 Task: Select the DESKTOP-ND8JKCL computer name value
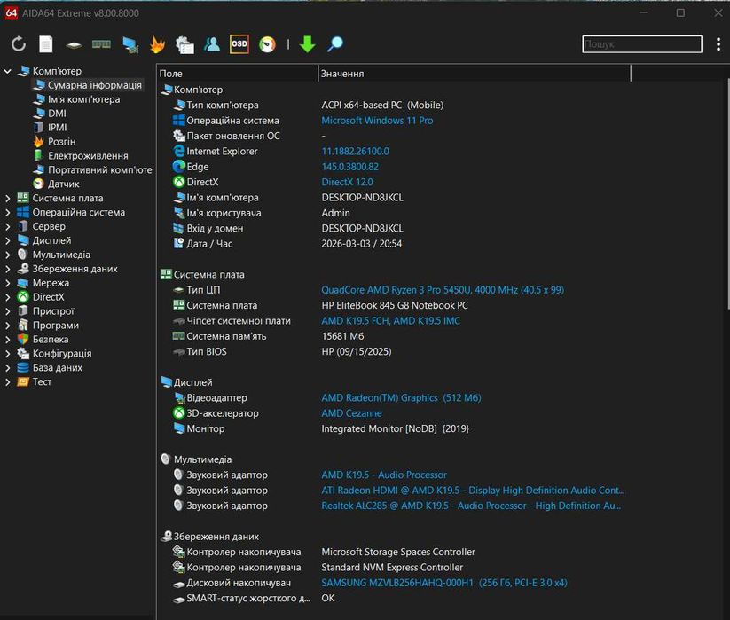(x=362, y=198)
